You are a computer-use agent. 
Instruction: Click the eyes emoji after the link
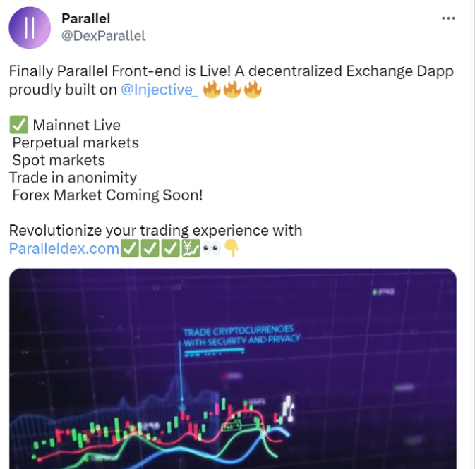(x=211, y=249)
